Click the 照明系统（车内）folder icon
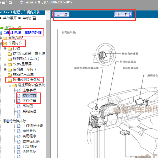Image resolution: width=158 pixels, height=158 pixels. [10, 59]
